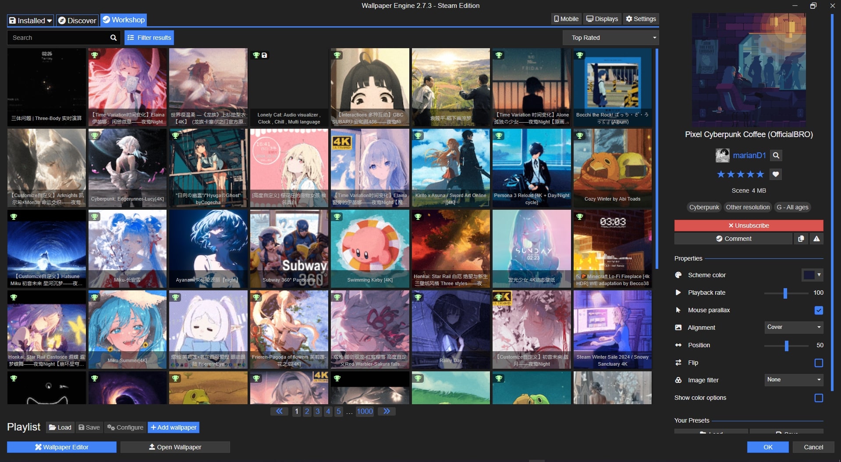
Task: Click trophy badge on Swimming Kirby thumbnail
Action: (337, 216)
